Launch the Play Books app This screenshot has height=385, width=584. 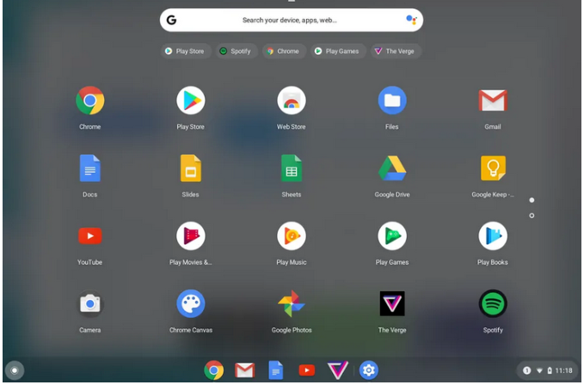point(492,235)
